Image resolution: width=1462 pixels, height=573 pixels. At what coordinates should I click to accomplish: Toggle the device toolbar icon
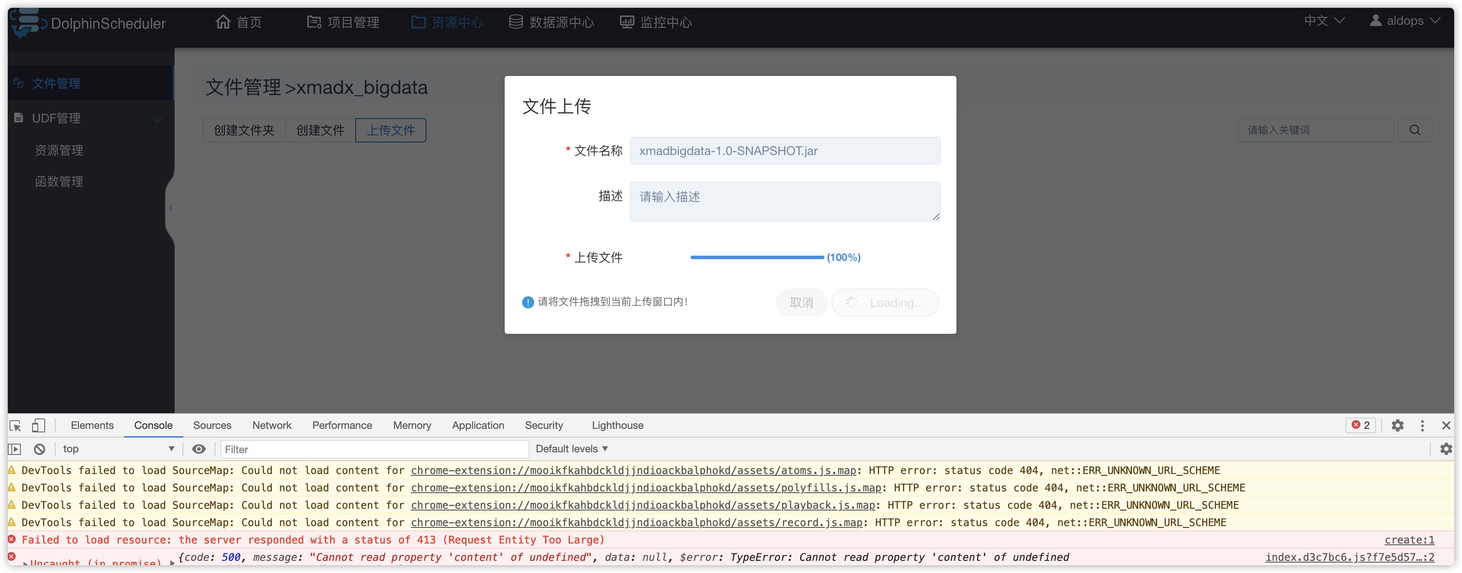click(x=38, y=425)
